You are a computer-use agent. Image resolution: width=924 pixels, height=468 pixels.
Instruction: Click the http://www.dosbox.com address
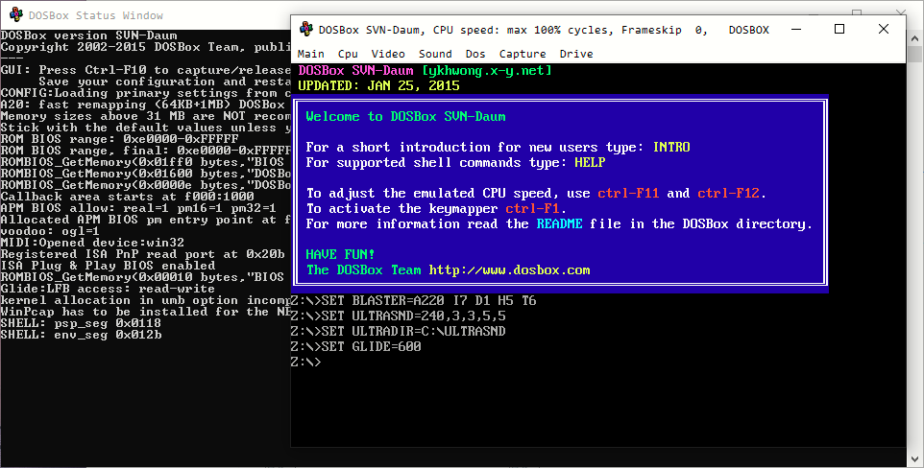[509, 270]
